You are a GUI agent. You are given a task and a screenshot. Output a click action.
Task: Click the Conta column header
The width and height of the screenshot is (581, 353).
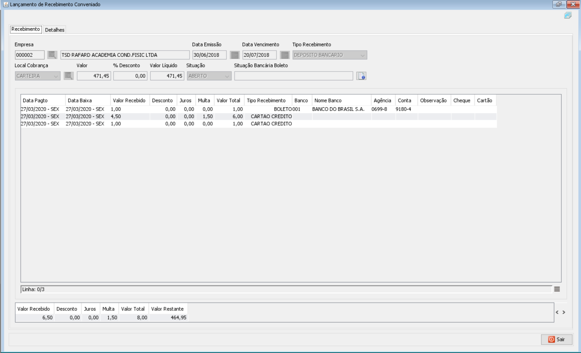[x=407, y=100]
